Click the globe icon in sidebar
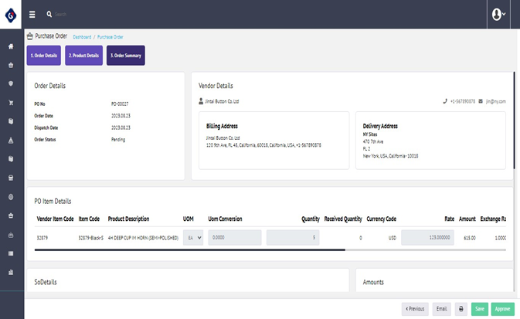 pyautogui.click(x=11, y=196)
